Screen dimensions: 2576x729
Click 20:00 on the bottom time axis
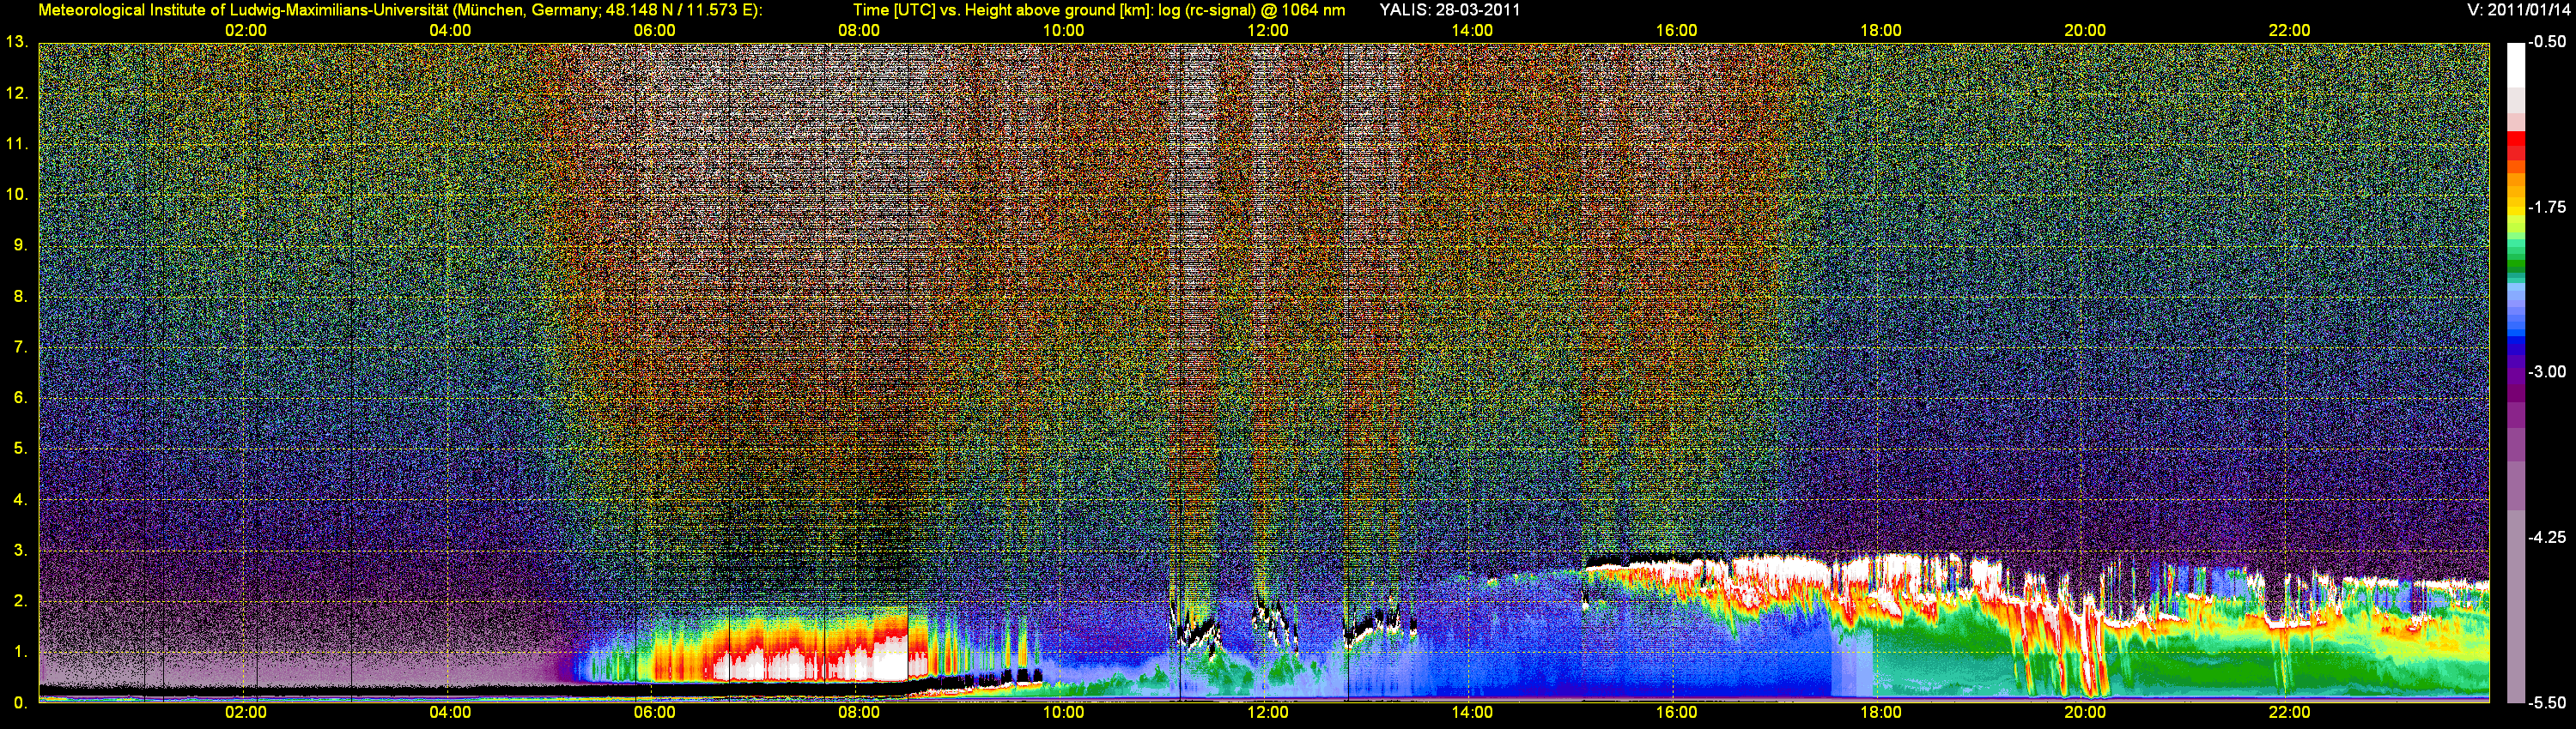click(2085, 712)
